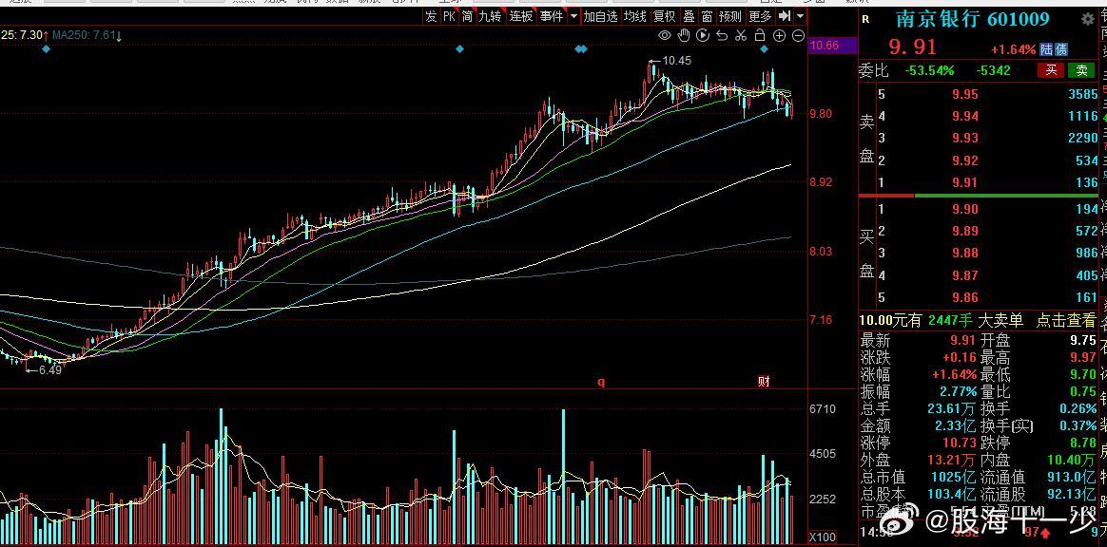The width and height of the screenshot is (1107, 547).
Task: Expand dropdown arrow after 事件
Action: coord(573,15)
